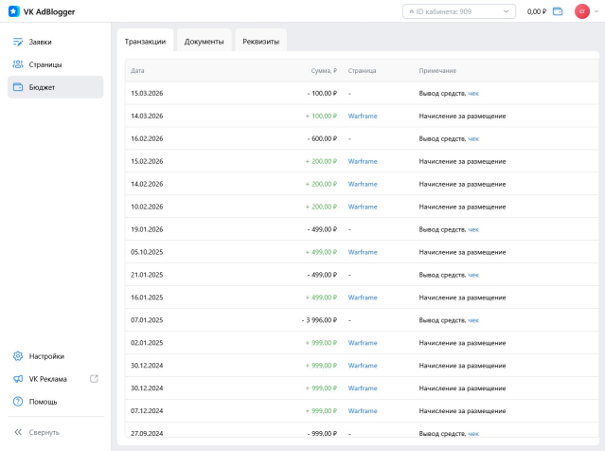Click the VK AdBlogger logo icon
The image size is (605, 451).
point(14,11)
